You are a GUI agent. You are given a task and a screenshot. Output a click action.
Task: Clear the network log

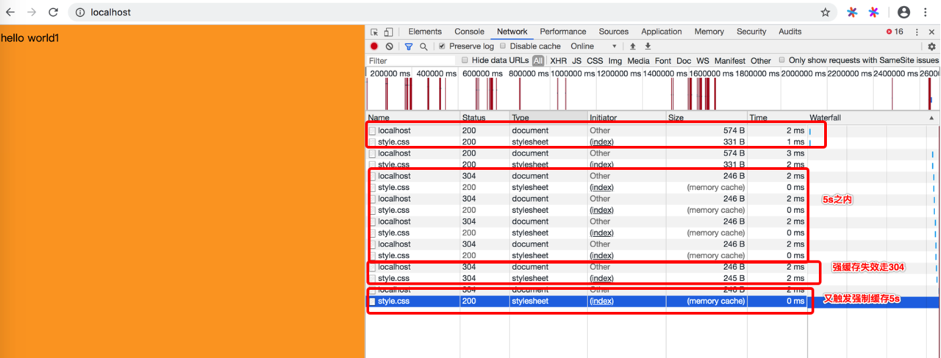pyautogui.click(x=390, y=46)
